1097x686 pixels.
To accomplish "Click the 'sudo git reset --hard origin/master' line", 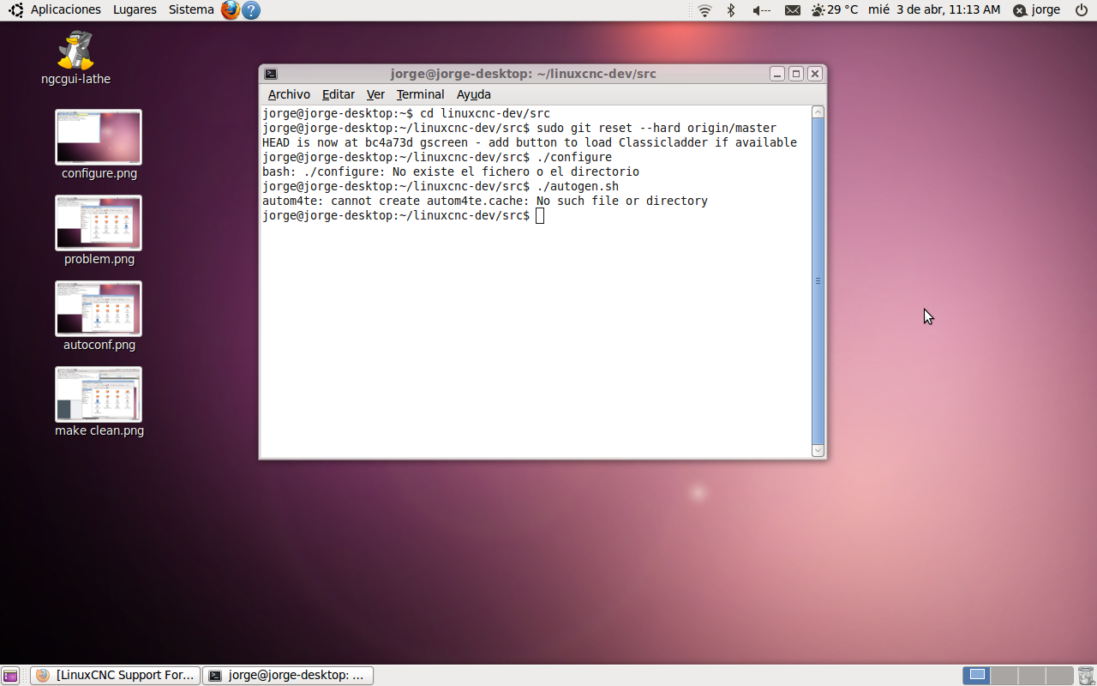I will click(519, 128).
